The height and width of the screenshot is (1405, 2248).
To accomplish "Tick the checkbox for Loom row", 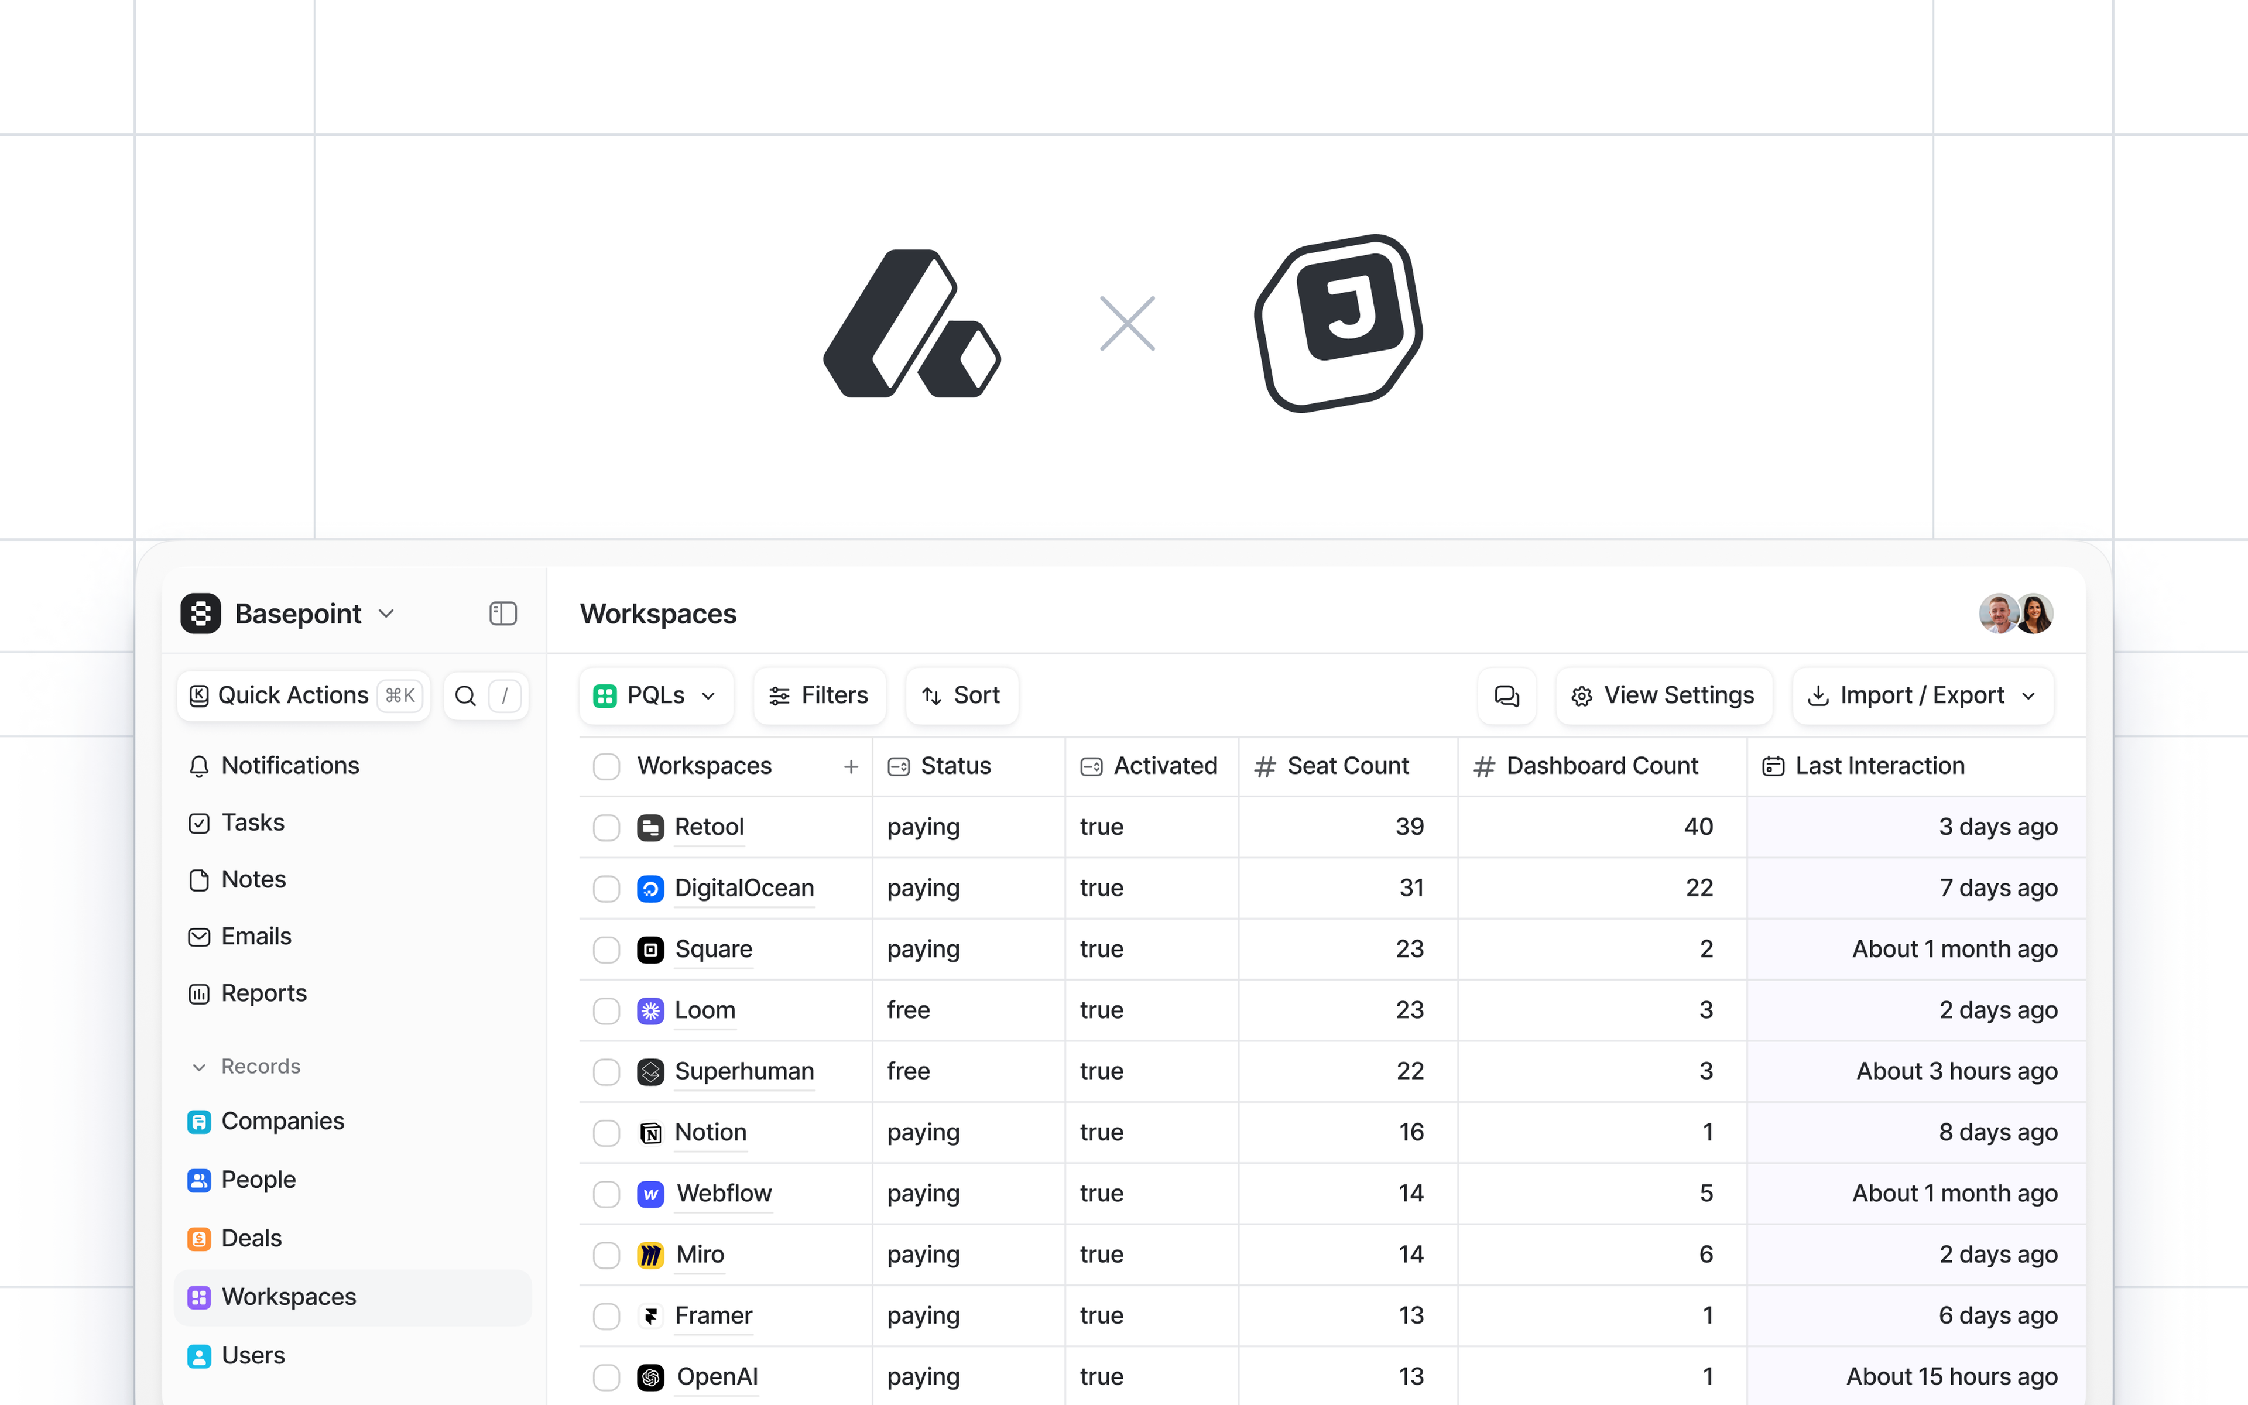I will pyautogui.click(x=606, y=1010).
